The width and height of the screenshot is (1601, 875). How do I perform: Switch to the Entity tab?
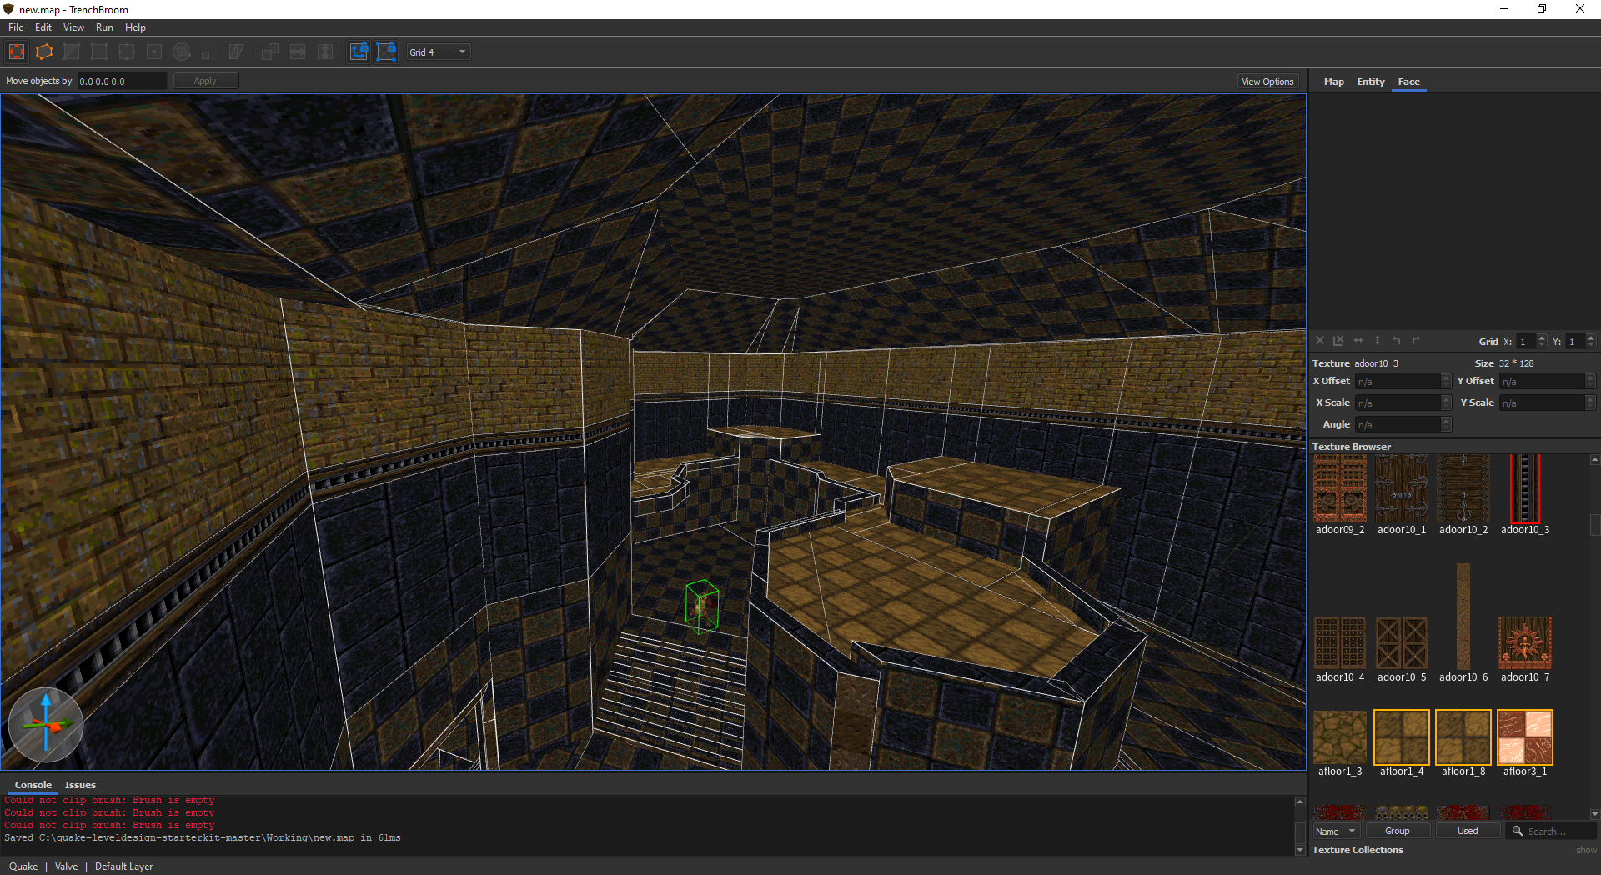click(1370, 82)
